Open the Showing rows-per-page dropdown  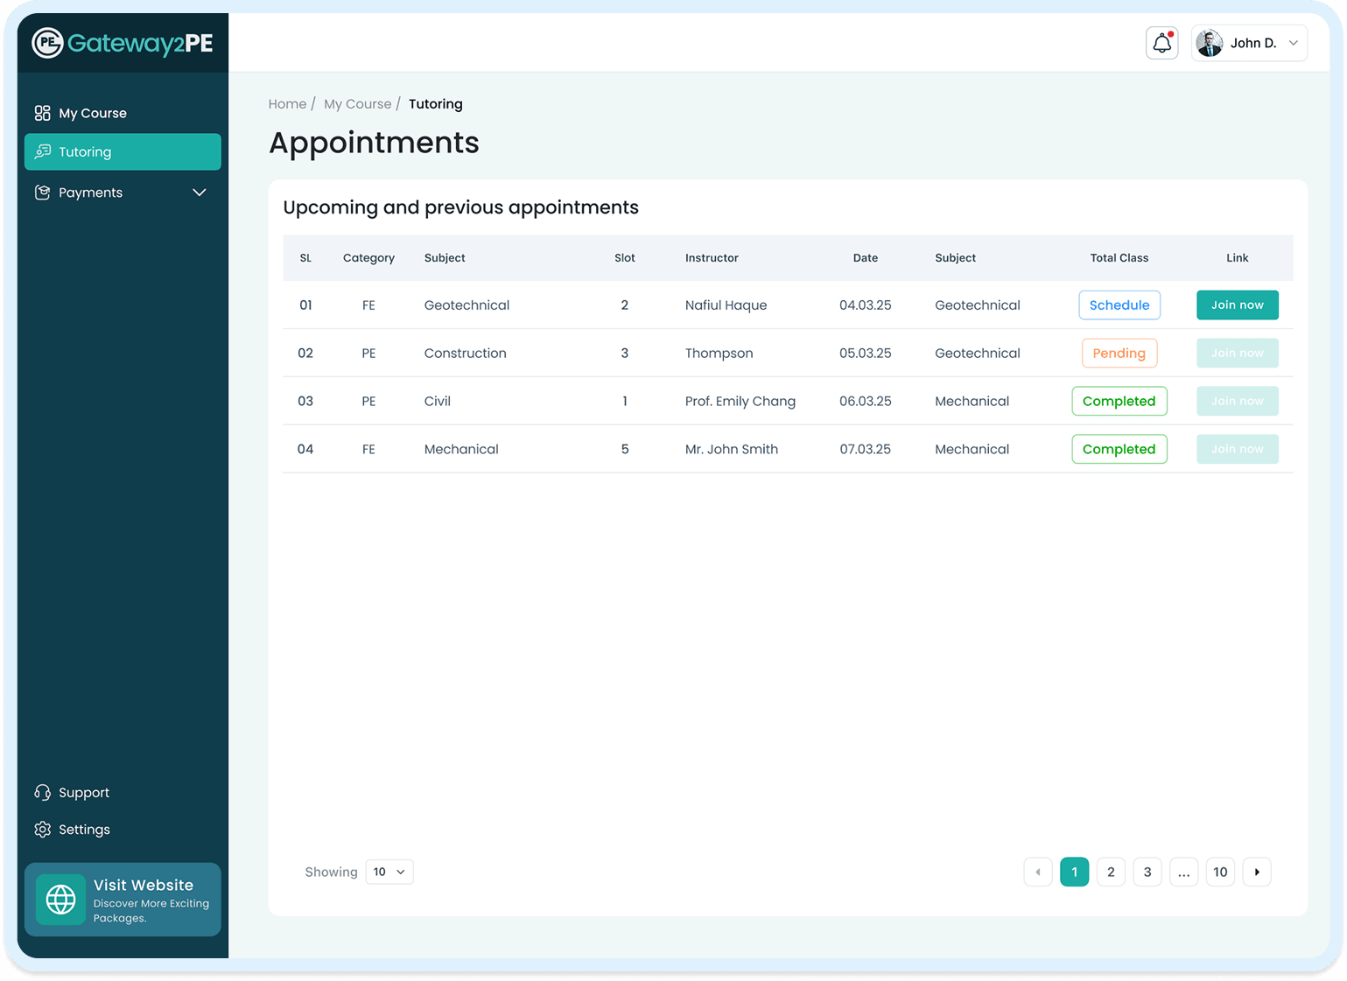[x=389, y=872]
